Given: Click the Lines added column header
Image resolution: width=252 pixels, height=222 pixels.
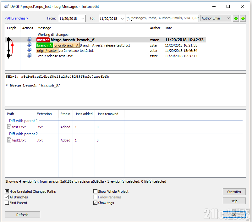Looking at the screenshot, I should tap(83, 114).
